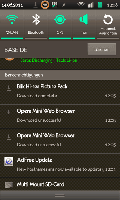Mute sound with the Ton toggle

coord(84,25)
